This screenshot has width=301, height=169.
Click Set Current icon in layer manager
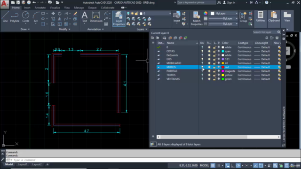coord(185,38)
